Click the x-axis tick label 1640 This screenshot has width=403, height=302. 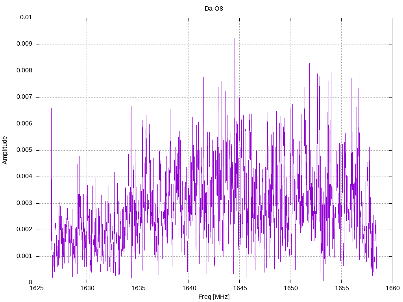coord(189,288)
